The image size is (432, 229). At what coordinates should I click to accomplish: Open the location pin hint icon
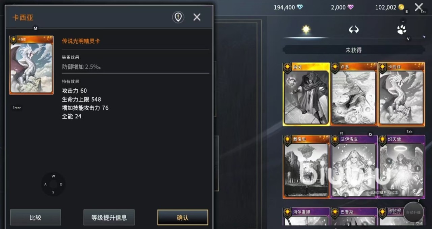click(178, 17)
